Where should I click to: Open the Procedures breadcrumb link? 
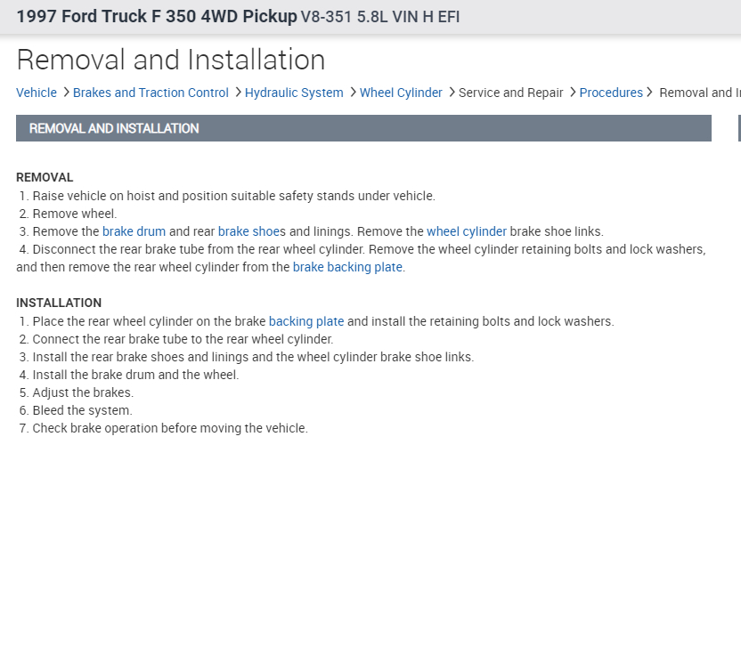tap(611, 93)
